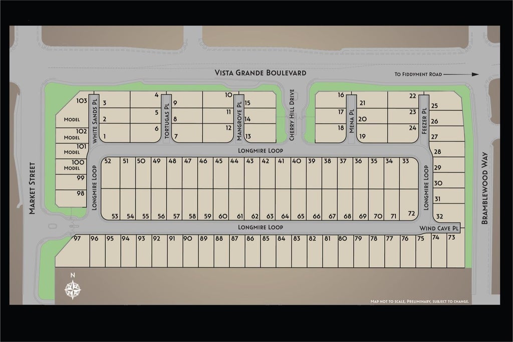Click the Mangrove Pl street label

tap(239, 121)
